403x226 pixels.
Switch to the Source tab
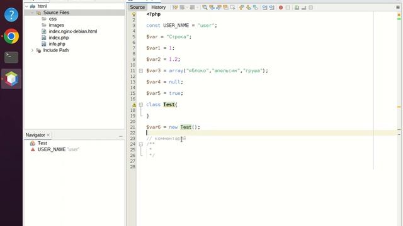pos(137,7)
